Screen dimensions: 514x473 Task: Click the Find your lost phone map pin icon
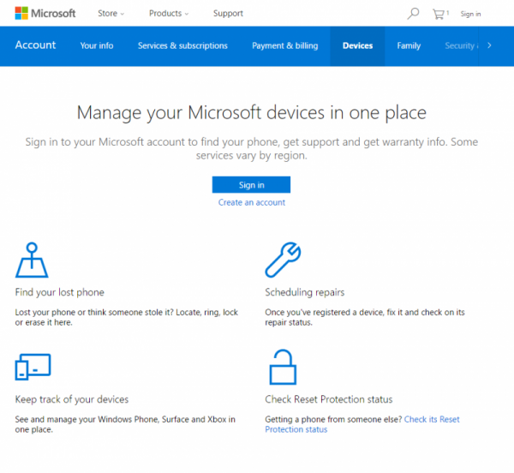(32, 260)
